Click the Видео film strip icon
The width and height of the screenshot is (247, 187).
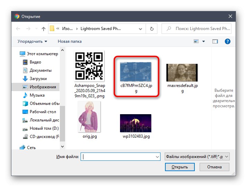25,62
